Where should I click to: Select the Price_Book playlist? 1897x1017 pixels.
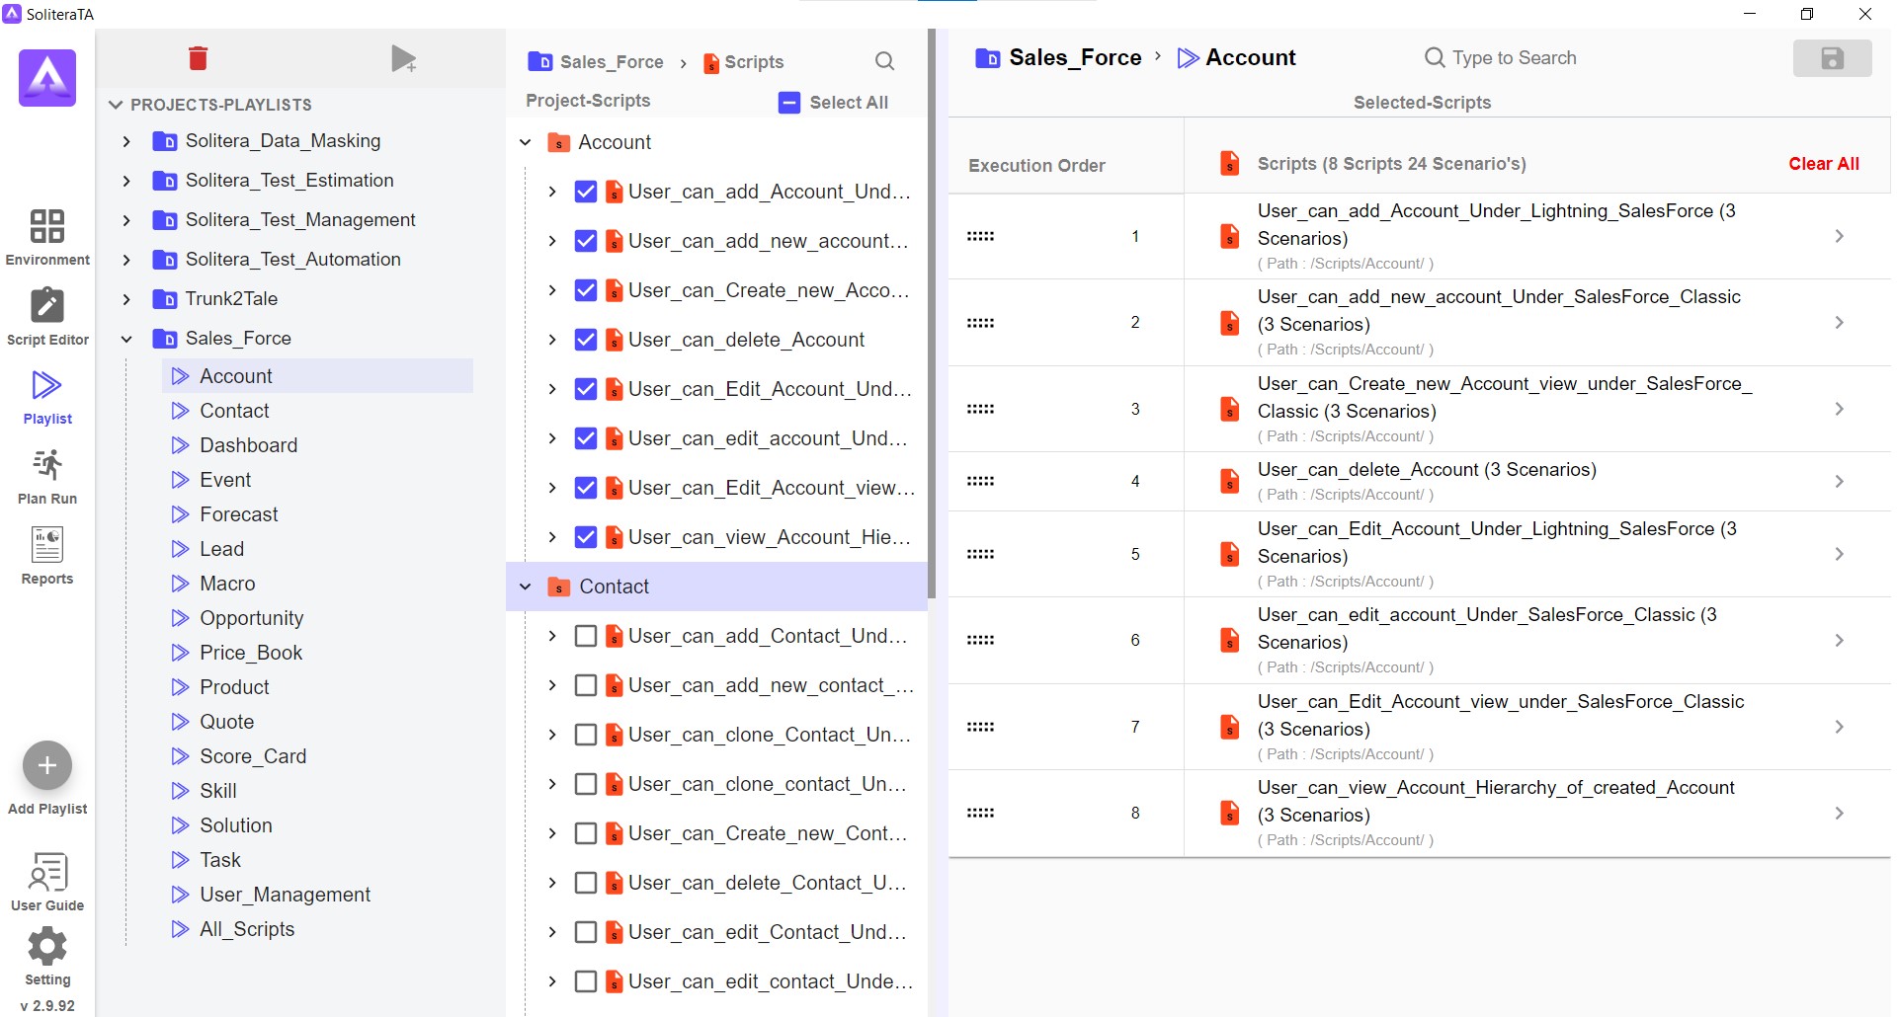click(x=251, y=653)
